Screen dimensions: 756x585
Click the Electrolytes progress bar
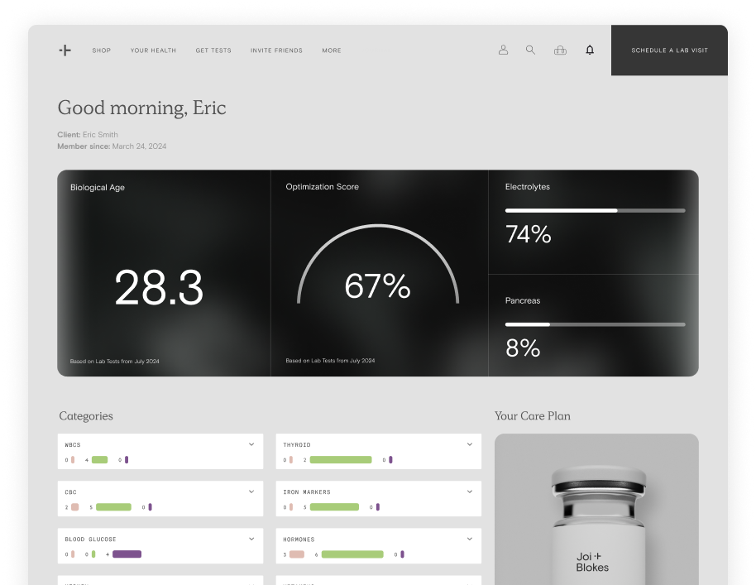tap(595, 211)
